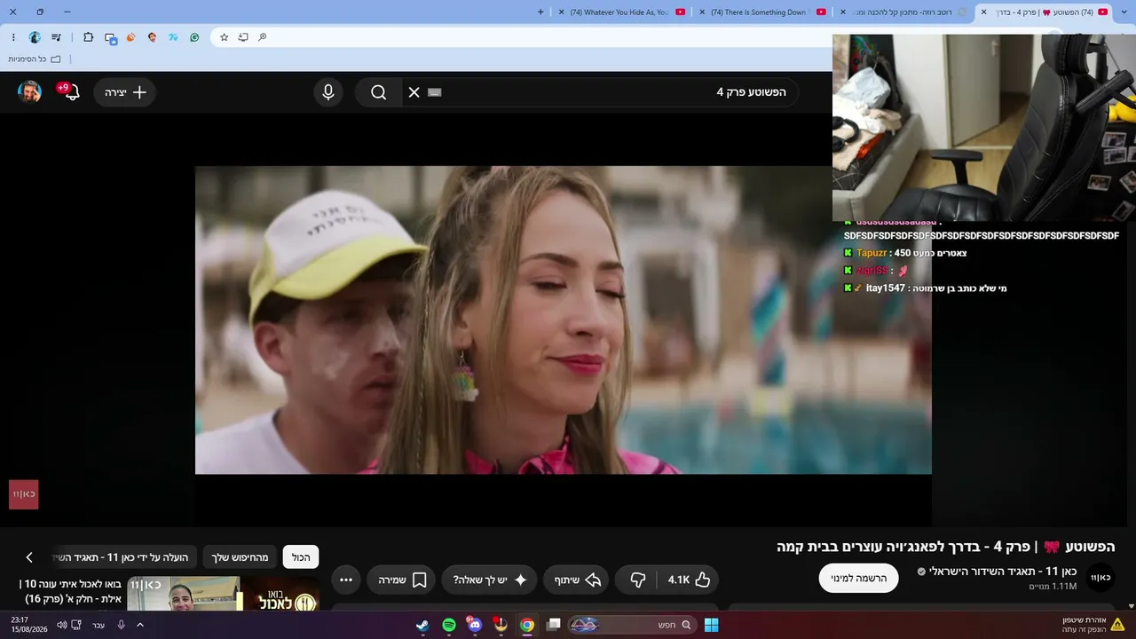The width and height of the screenshot is (1136, 639).
Task: Select the הכול filter chip
Action: (x=301, y=557)
